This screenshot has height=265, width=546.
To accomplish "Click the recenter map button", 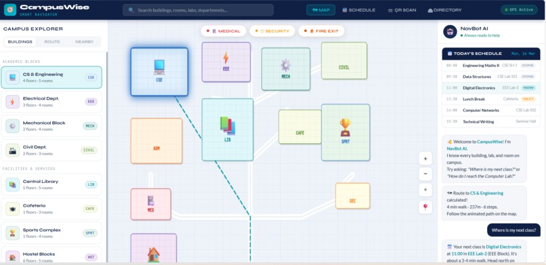I will 425,190.
